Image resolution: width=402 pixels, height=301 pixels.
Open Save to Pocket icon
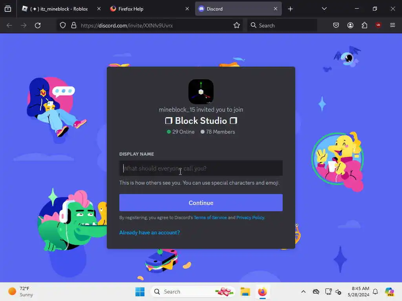click(x=336, y=25)
